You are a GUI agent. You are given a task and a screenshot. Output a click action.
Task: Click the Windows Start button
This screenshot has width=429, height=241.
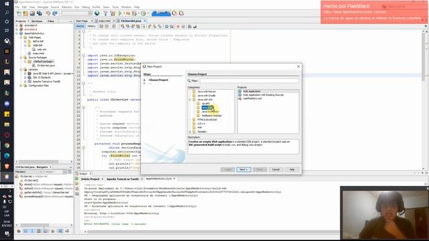7,3
